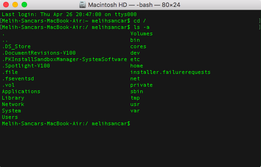Click the 'ls -a' command text
Screen dimensions: 261x167
(x=141, y=27)
